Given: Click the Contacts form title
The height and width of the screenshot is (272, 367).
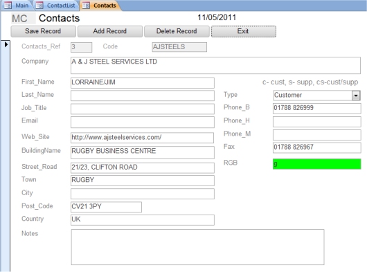Looking at the screenshot, I should [x=60, y=18].
